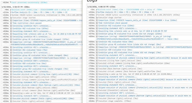Click 'Skipped execution of physical command [Patio Lights]' line
The height and width of the screenshot is (103, 192).
click(x=145, y=79)
